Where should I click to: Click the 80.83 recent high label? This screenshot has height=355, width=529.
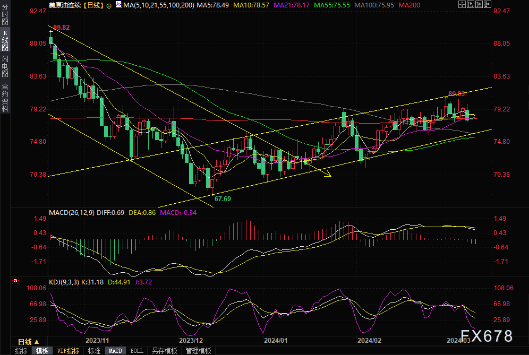pos(456,94)
